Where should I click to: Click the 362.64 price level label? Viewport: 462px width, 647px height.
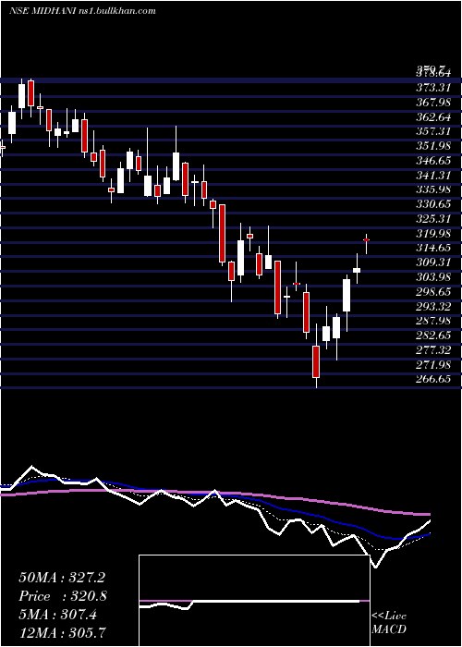click(433, 116)
